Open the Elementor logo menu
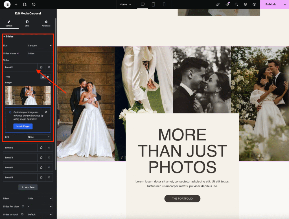The height and width of the screenshot is (219, 289). click(x=7, y=4)
